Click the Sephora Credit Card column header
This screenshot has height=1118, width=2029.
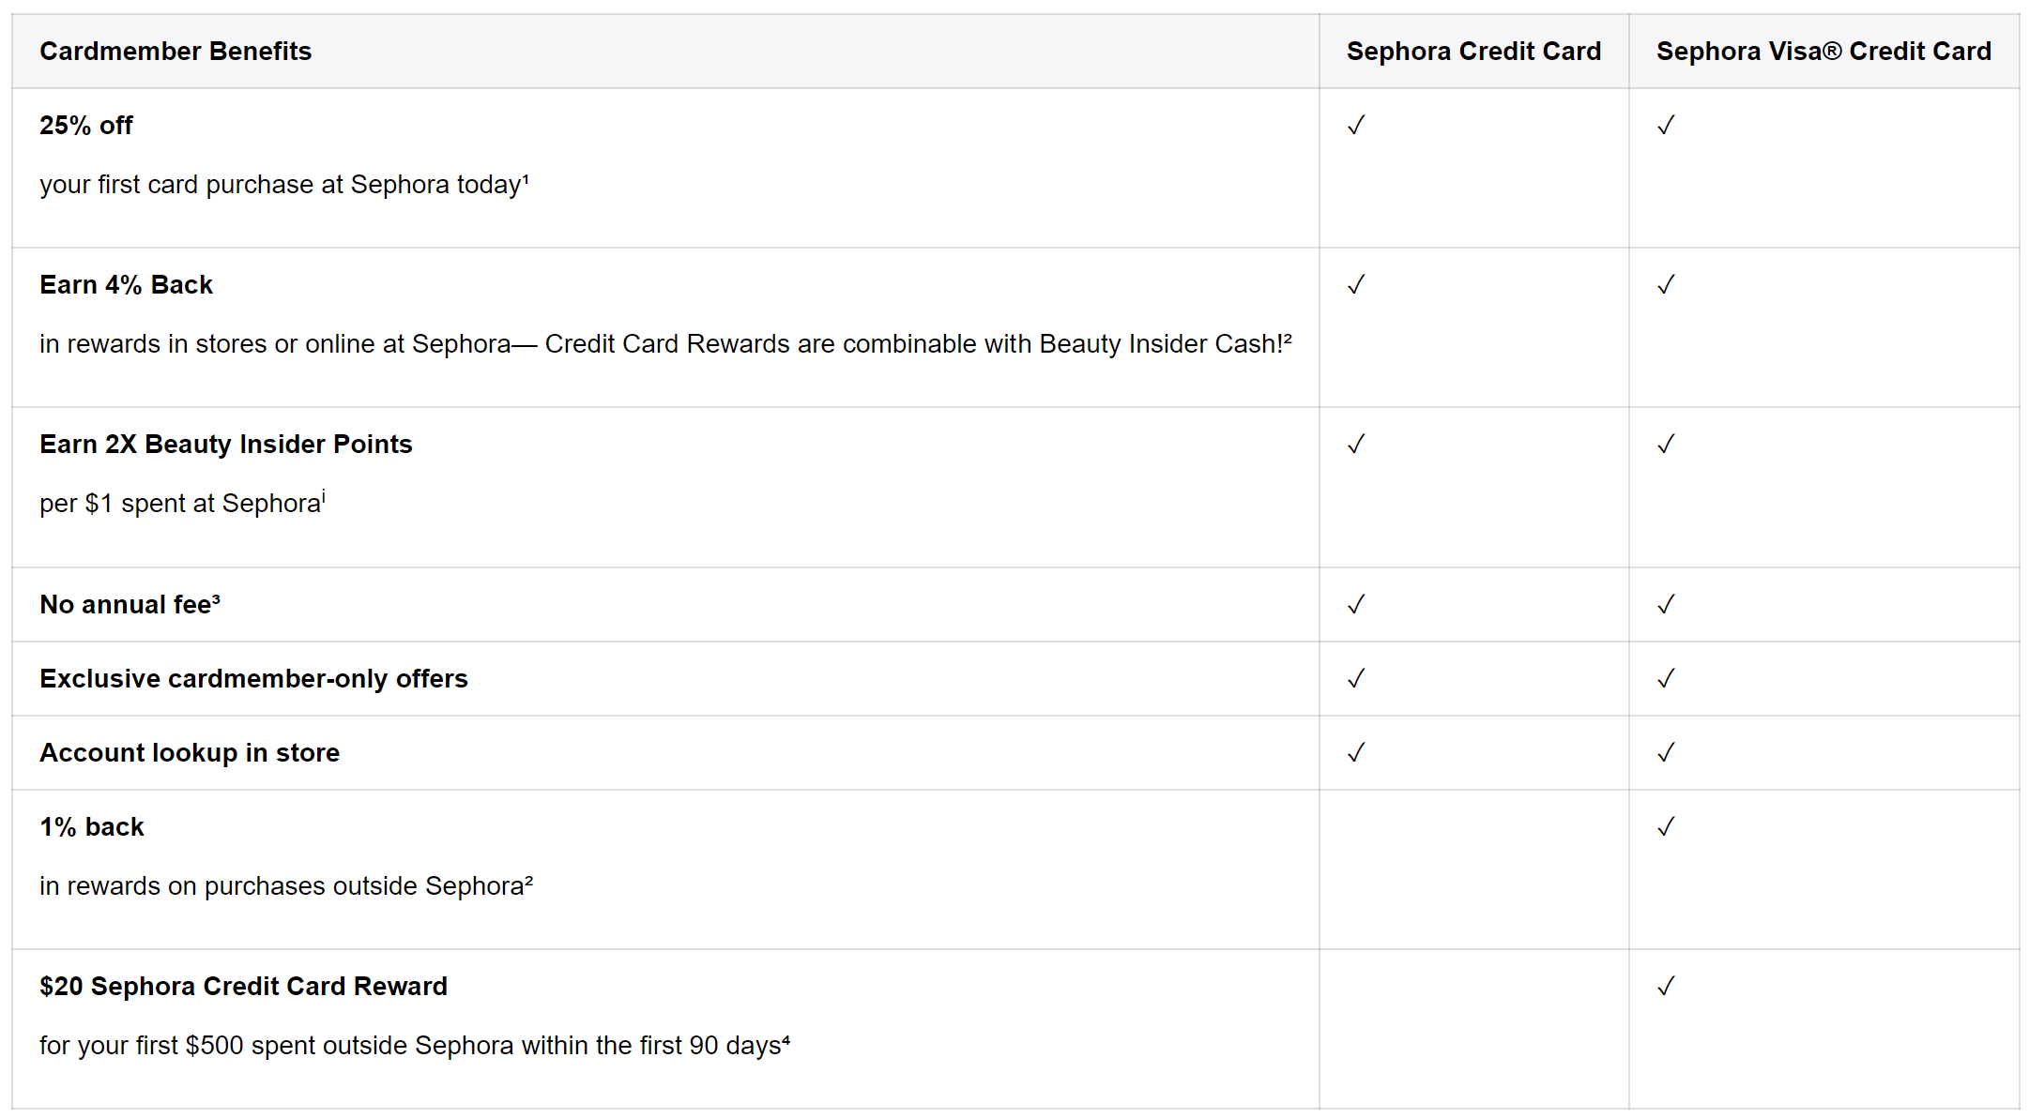click(1473, 52)
